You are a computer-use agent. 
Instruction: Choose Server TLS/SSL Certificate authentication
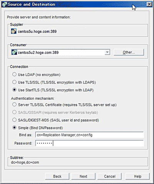point(14,105)
